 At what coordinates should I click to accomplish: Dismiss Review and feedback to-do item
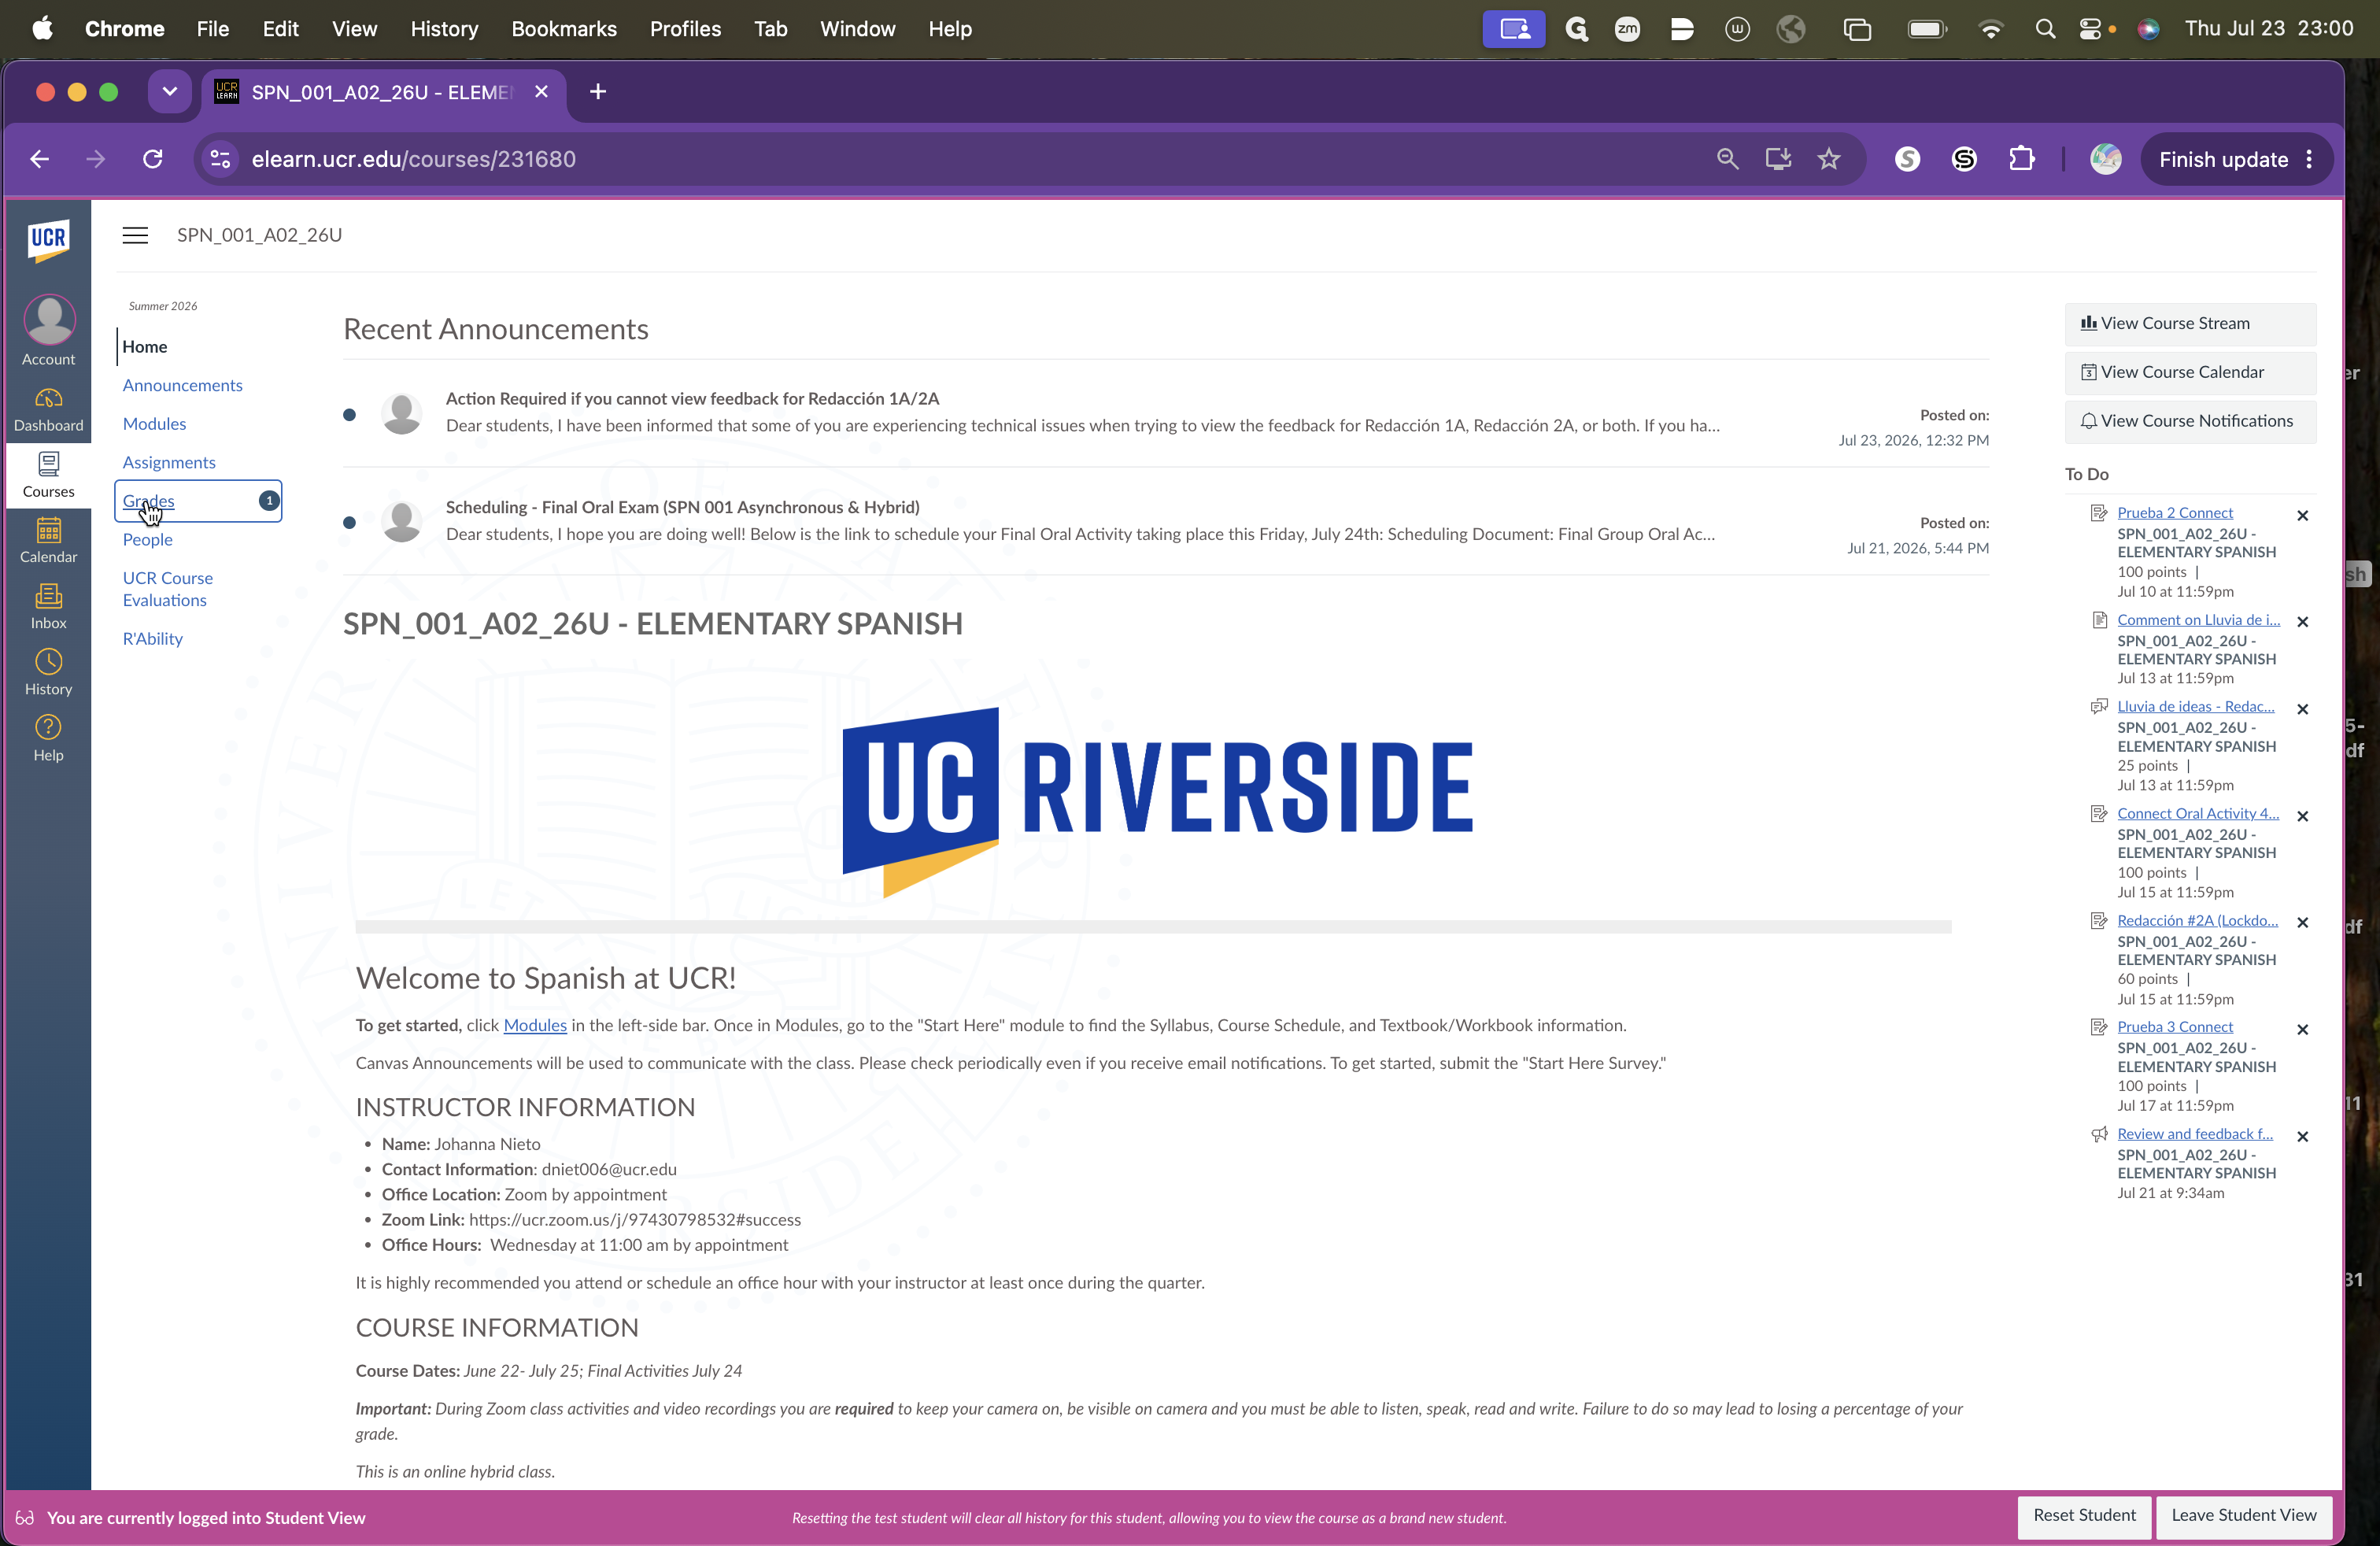tap(2302, 1137)
